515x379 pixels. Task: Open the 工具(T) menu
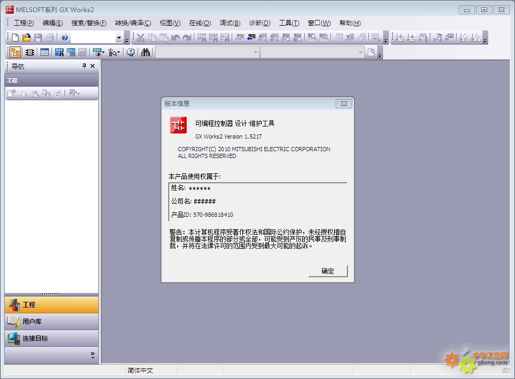290,23
